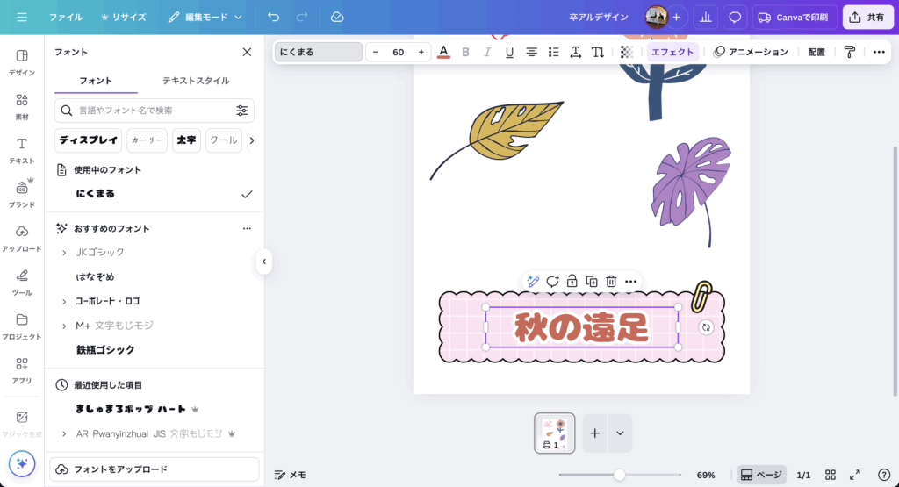Open the アップロード panel in sidebar
Image resolution: width=899 pixels, height=487 pixels.
(22, 237)
